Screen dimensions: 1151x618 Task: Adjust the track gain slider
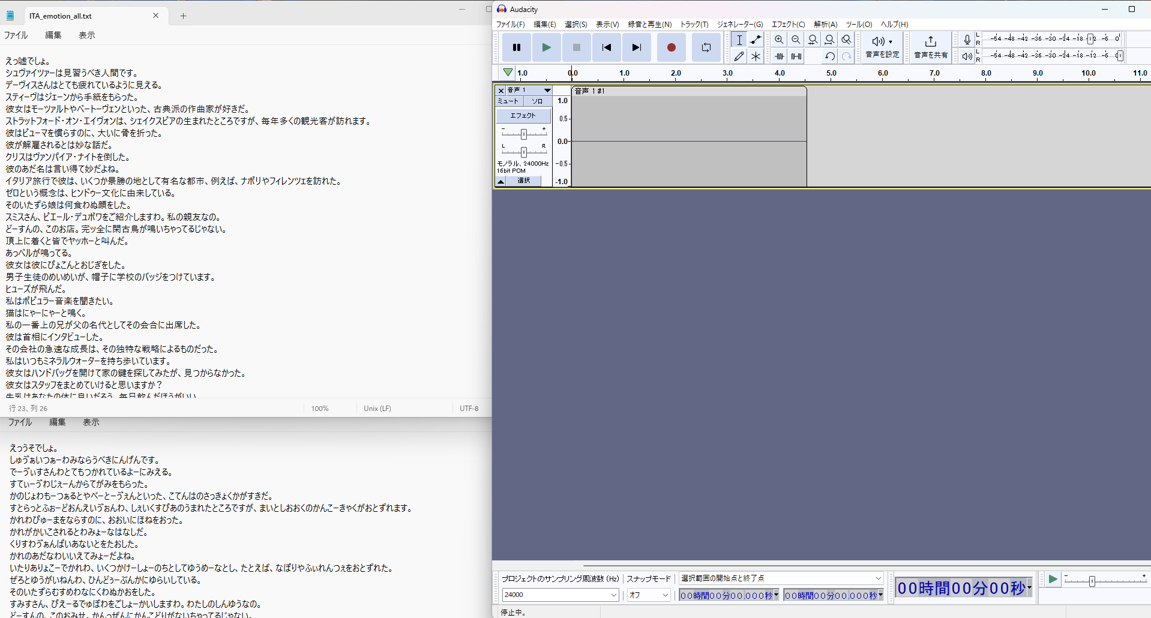point(524,134)
